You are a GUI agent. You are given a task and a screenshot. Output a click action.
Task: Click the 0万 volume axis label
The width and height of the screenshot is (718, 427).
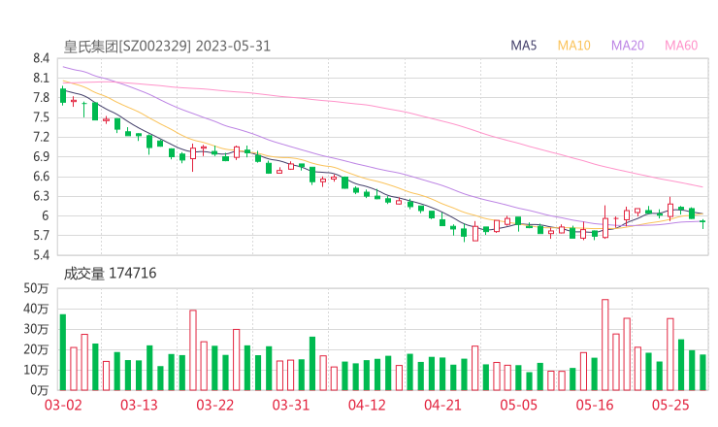(40, 390)
